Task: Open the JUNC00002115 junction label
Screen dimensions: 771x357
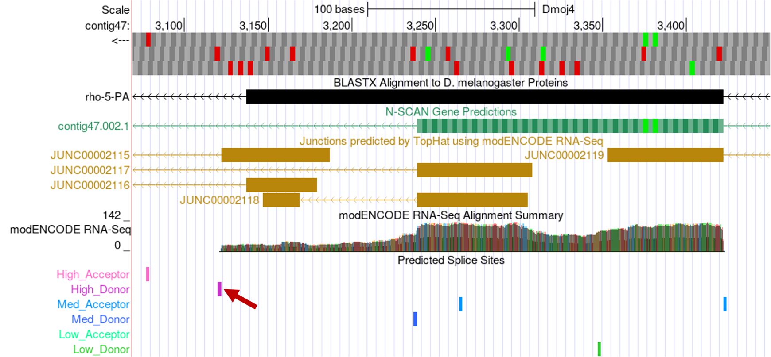Action: coord(90,155)
